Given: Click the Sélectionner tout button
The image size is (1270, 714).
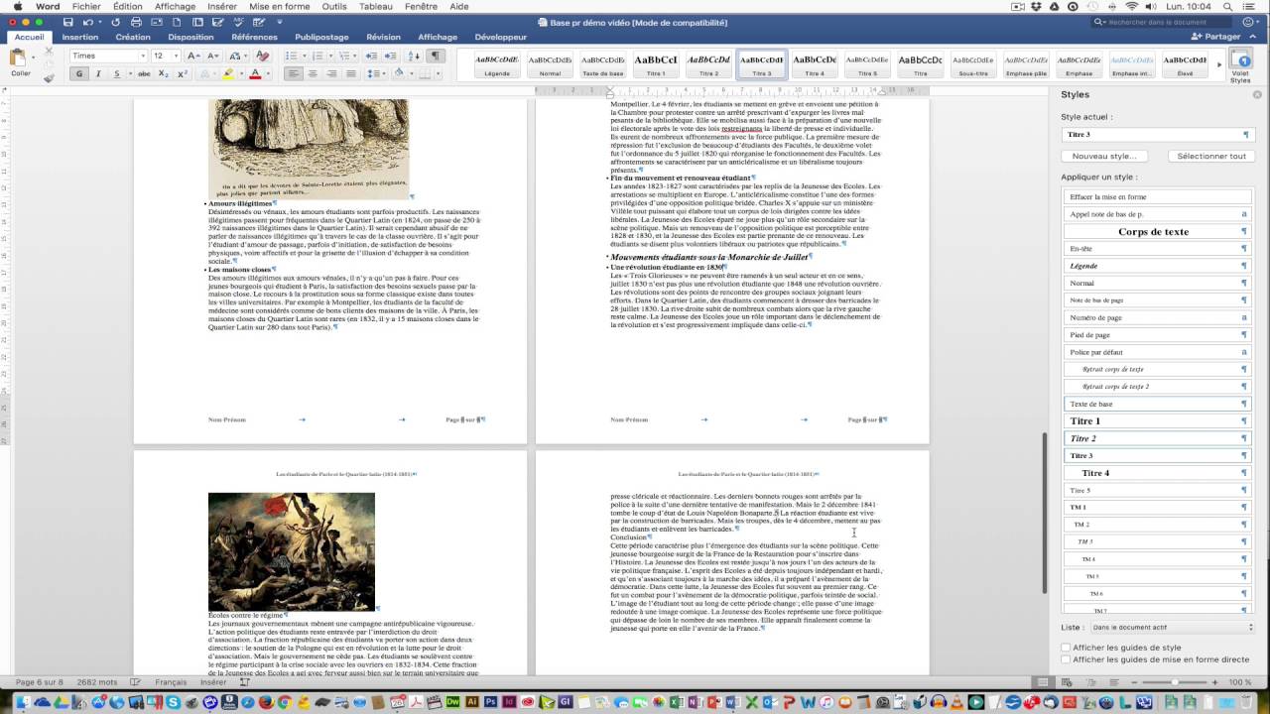Looking at the screenshot, I should pyautogui.click(x=1211, y=156).
